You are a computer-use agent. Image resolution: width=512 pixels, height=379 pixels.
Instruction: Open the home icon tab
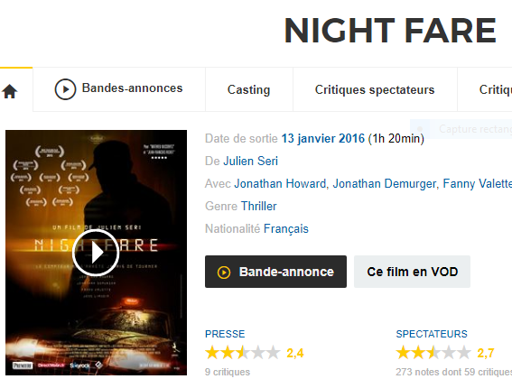tap(9, 91)
